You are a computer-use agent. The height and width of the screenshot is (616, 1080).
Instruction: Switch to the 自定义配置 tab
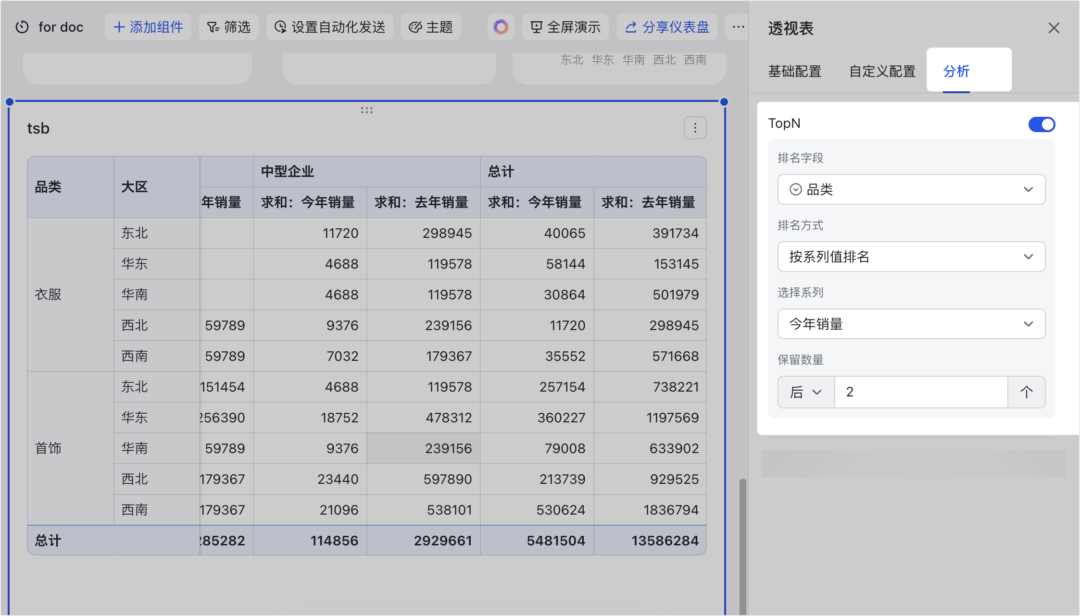pos(882,72)
